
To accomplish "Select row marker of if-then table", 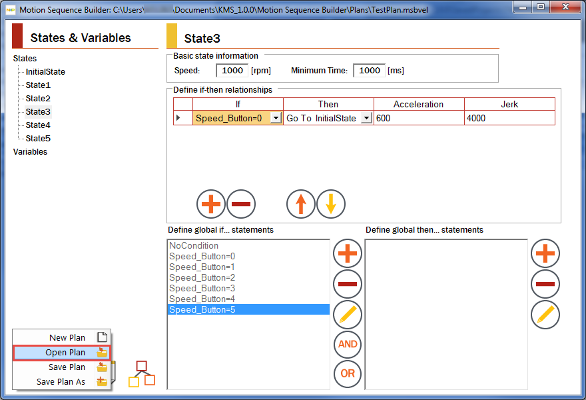I will [x=182, y=118].
